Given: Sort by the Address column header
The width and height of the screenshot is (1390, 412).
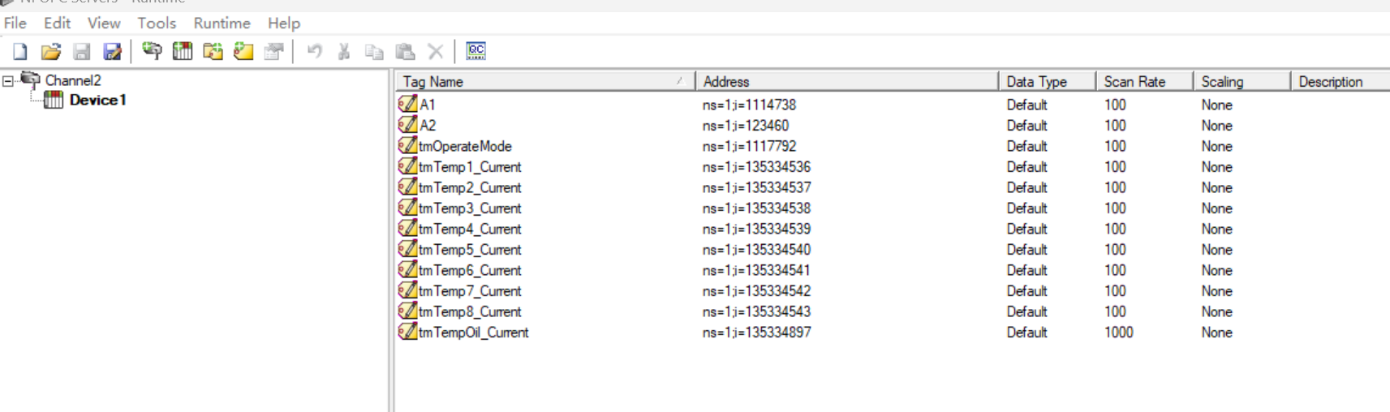Looking at the screenshot, I should pyautogui.click(x=846, y=81).
